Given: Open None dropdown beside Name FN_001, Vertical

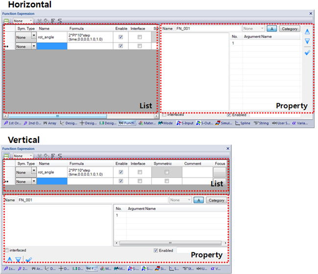Looking at the screenshot, I should click(x=181, y=200).
